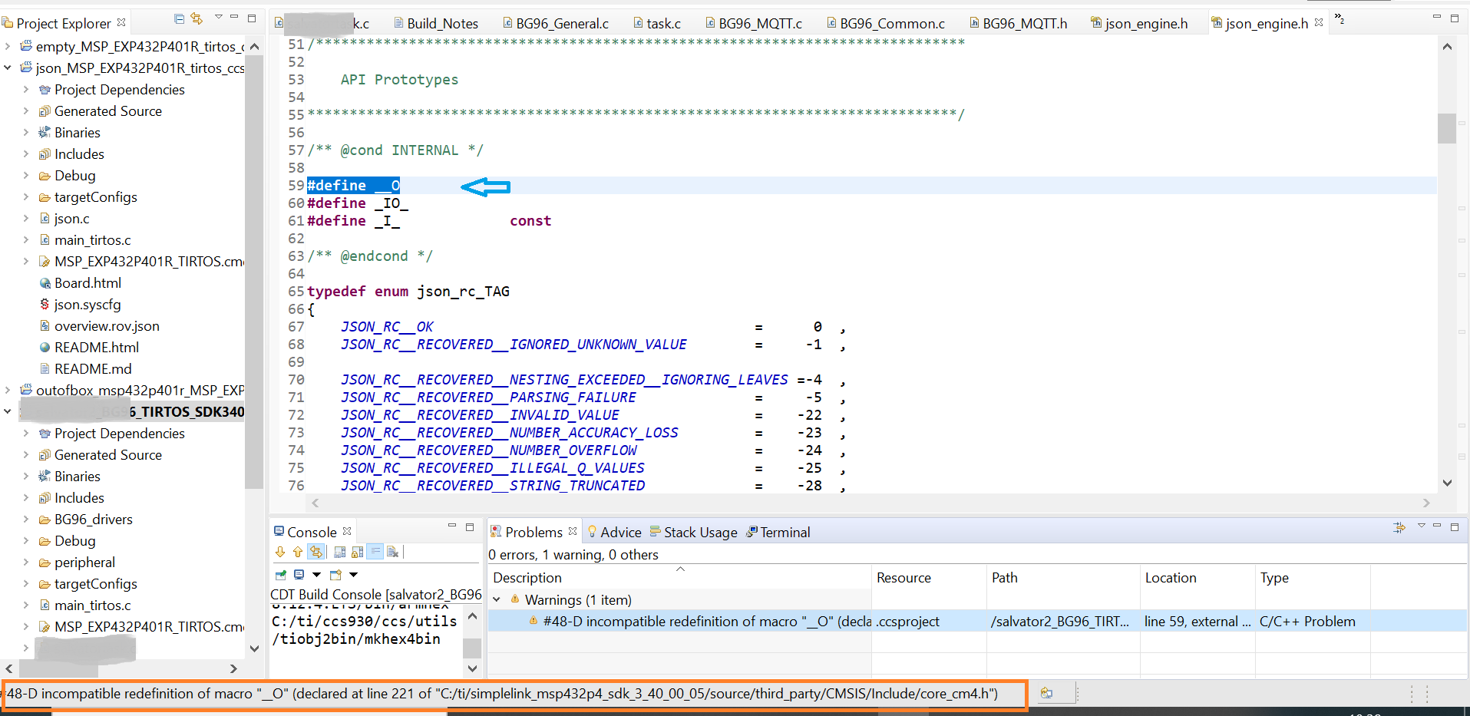Clear the CDT Build Console output

point(393,551)
